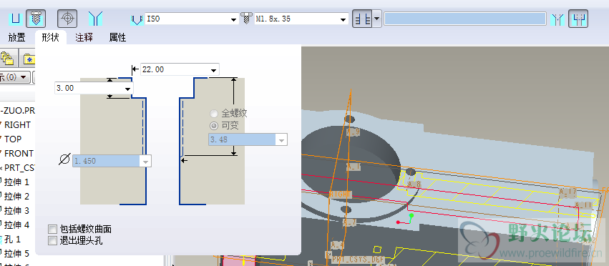
Task: Toggle the standard threaded hole icon
Action: (36, 19)
